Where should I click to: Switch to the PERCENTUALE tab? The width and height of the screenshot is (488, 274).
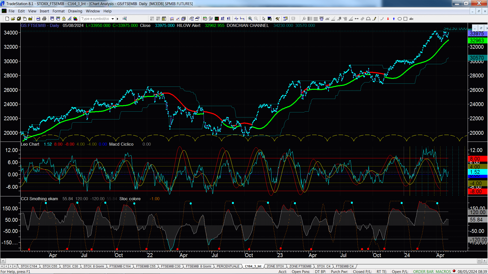point(228,266)
